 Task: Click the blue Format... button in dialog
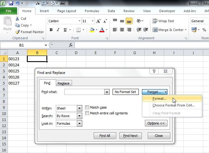click(x=154, y=92)
